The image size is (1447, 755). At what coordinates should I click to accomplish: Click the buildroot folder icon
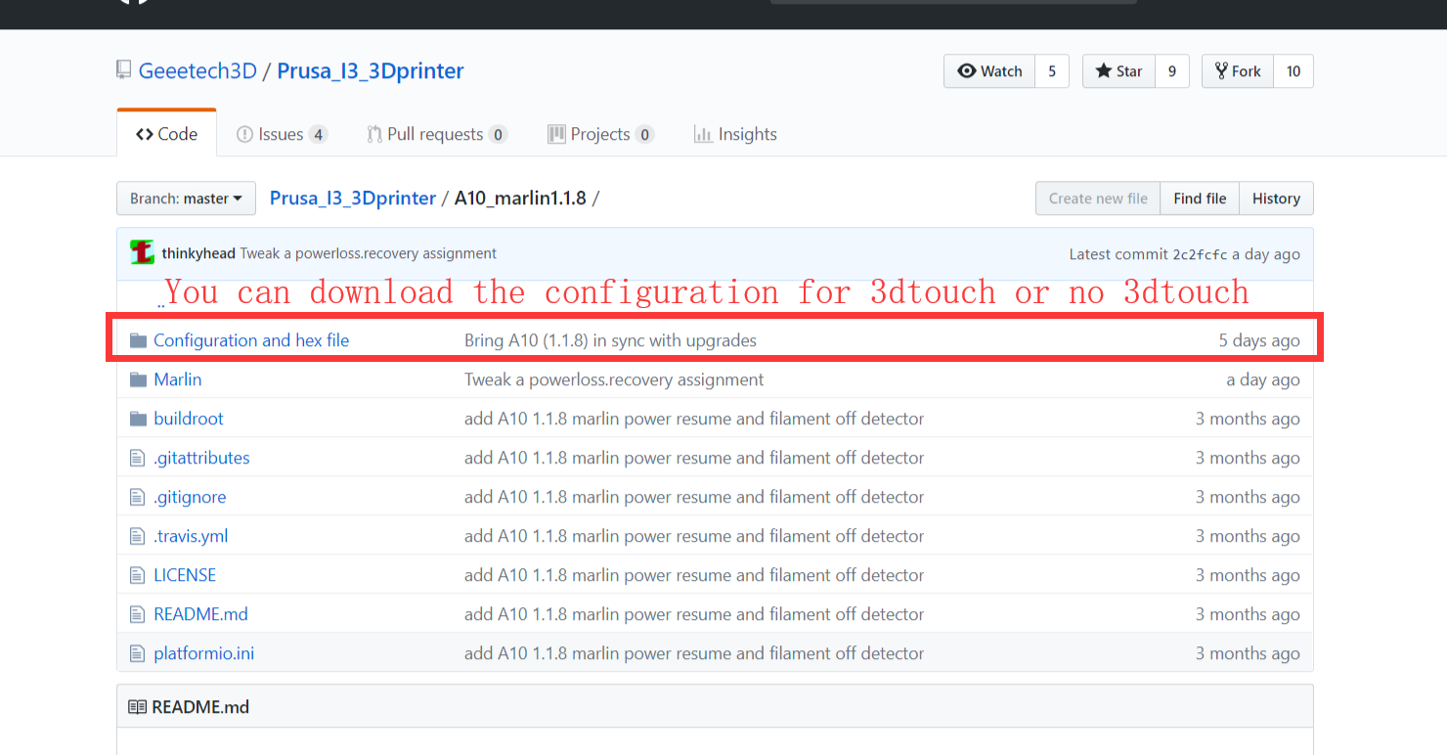coord(138,419)
